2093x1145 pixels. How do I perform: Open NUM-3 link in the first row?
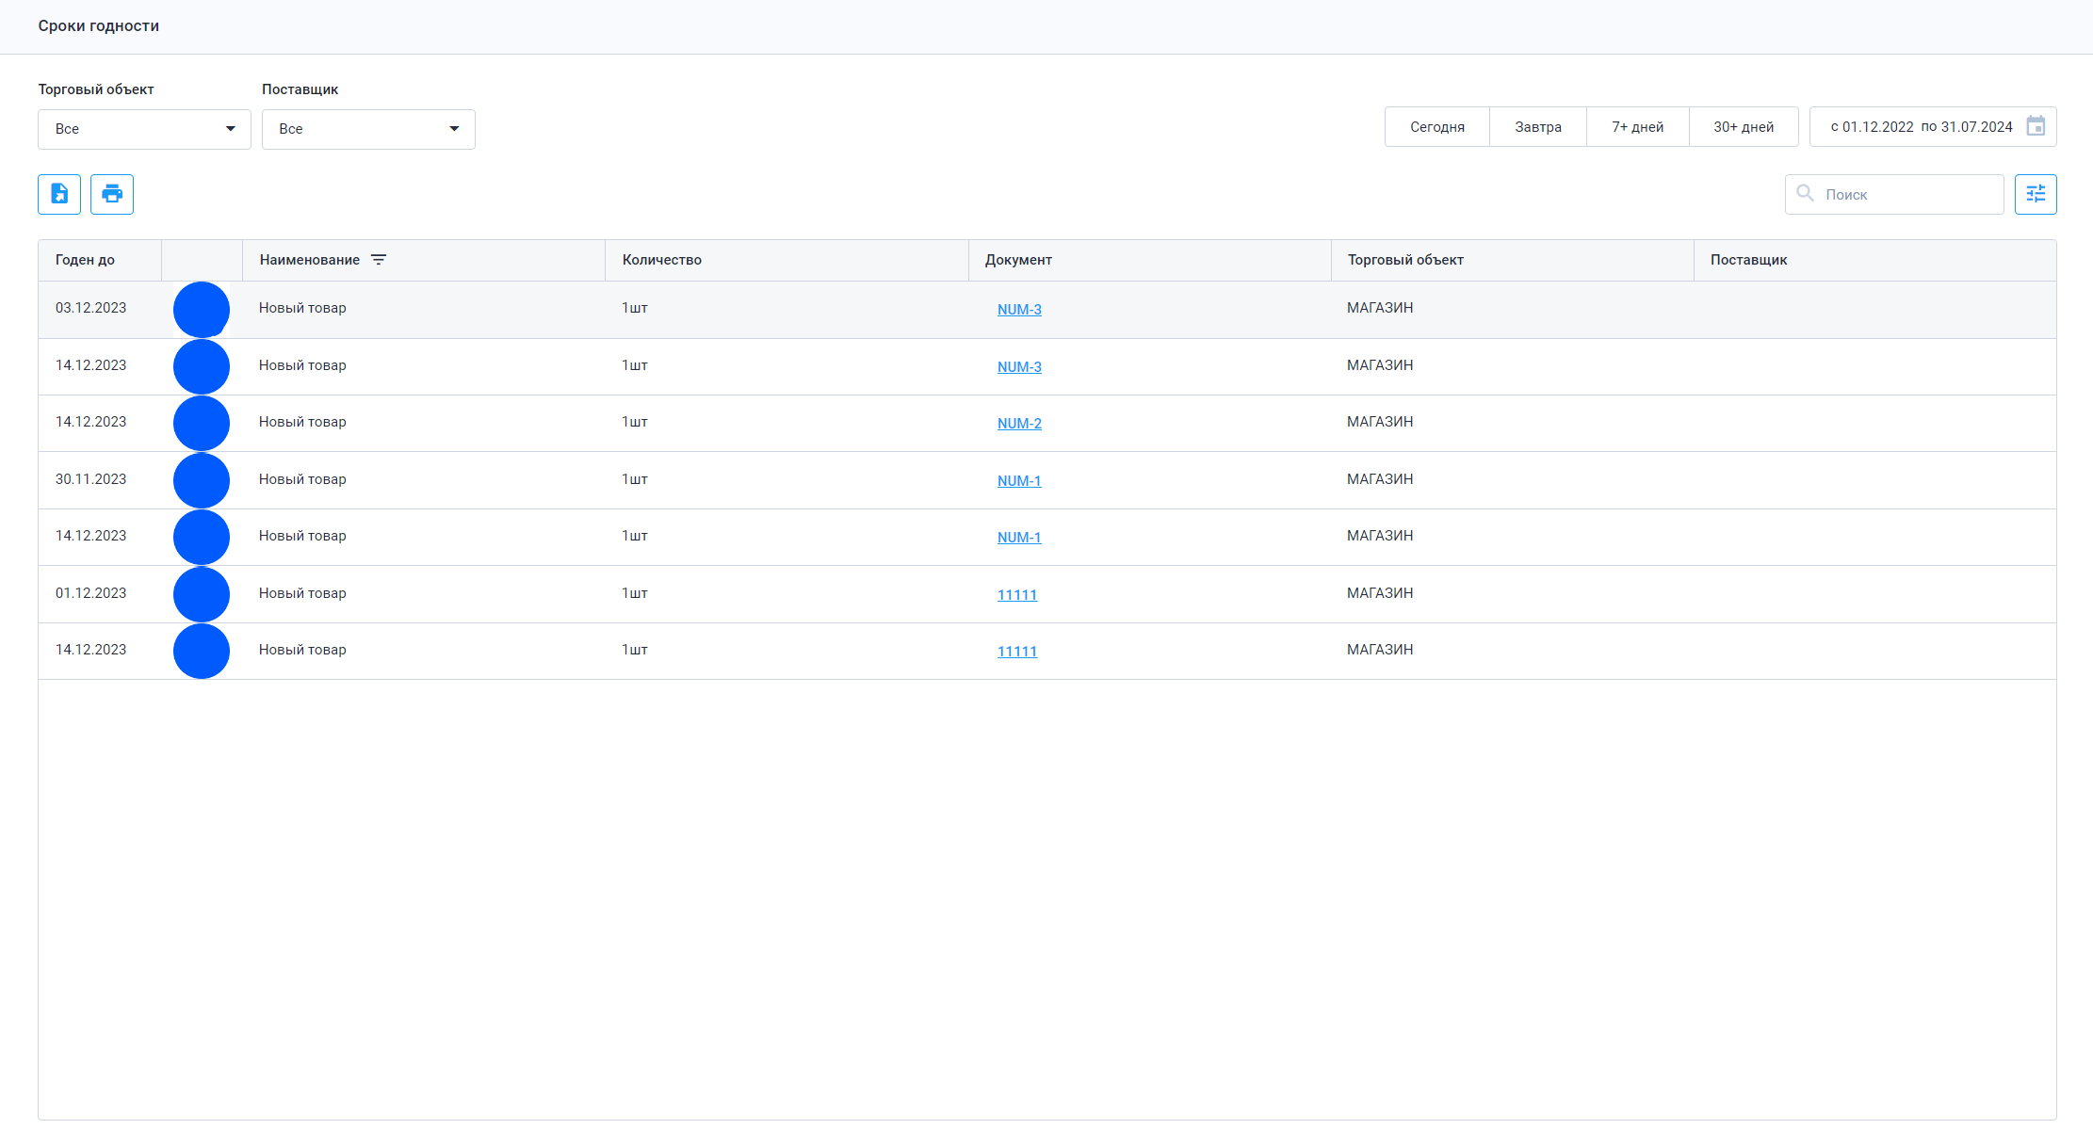click(1019, 310)
